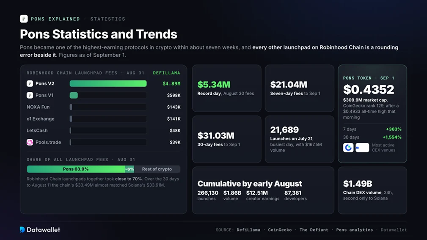Click the NOXA Fun row label
Viewport: 427px width, 240px height.
[38, 107]
